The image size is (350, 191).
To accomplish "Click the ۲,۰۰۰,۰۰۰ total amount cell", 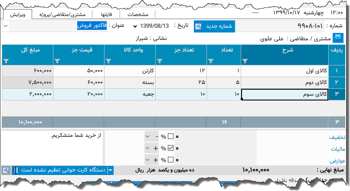I will pyautogui.click(x=28, y=94).
